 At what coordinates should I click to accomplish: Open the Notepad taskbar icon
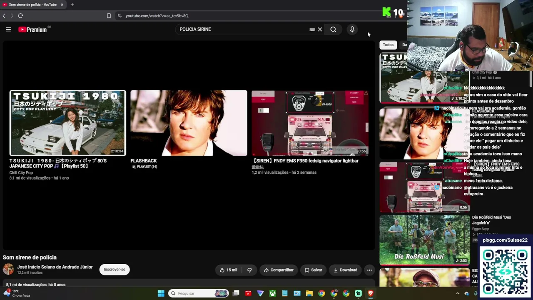[x=285, y=293]
